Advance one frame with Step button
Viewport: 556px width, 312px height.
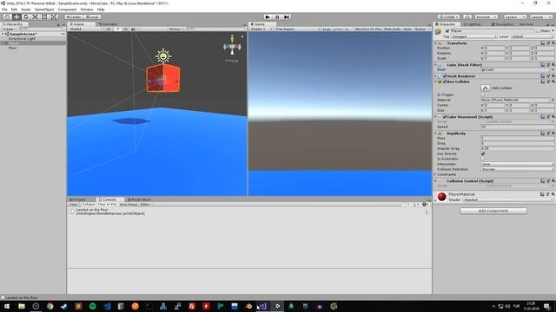[287, 17]
